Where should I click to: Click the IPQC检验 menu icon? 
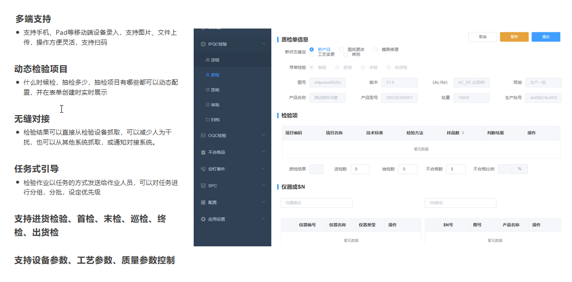[203, 44]
